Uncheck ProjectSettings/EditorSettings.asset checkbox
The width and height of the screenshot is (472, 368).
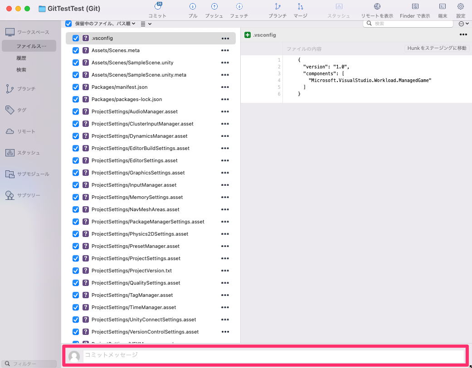click(x=76, y=160)
